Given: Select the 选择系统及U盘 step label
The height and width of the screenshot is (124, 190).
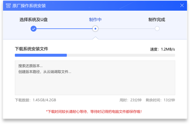Looking at the screenshot, I should pos(34,20).
